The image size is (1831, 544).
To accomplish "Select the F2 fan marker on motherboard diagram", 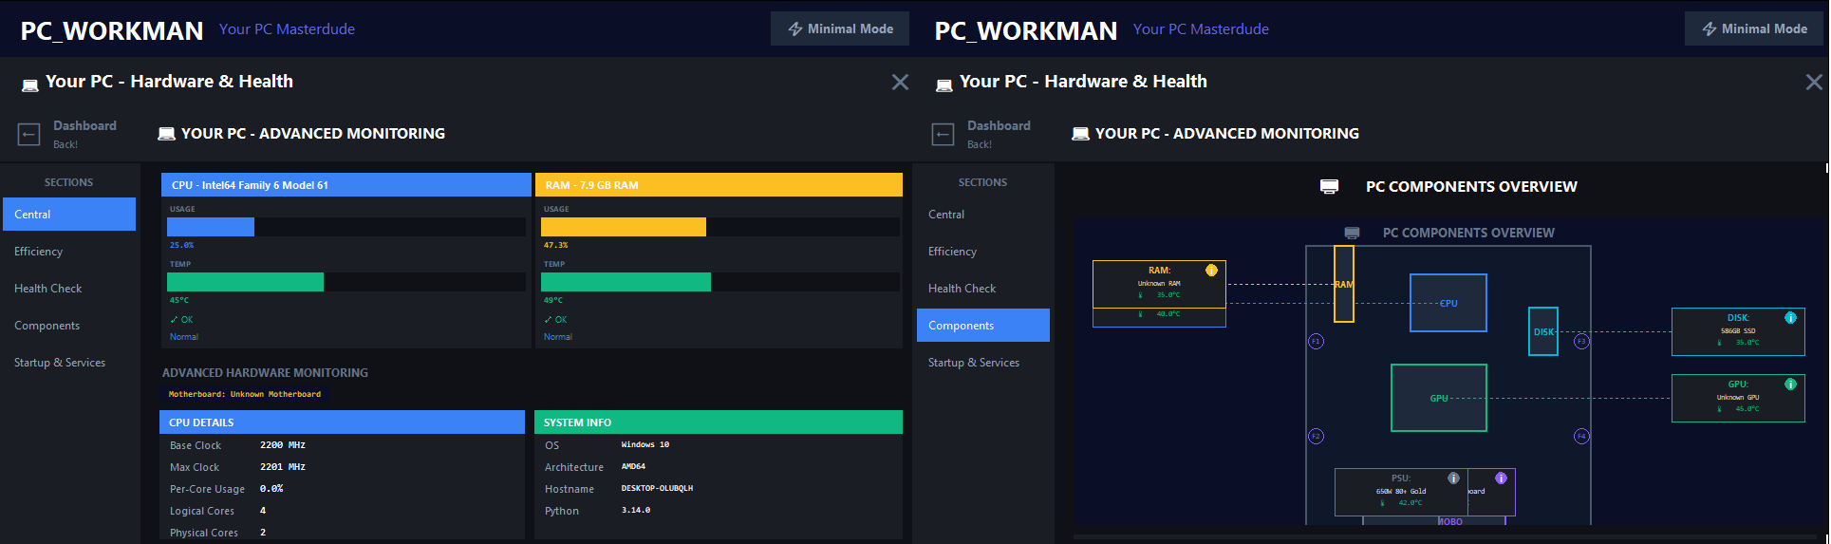I will pyautogui.click(x=1316, y=436).
